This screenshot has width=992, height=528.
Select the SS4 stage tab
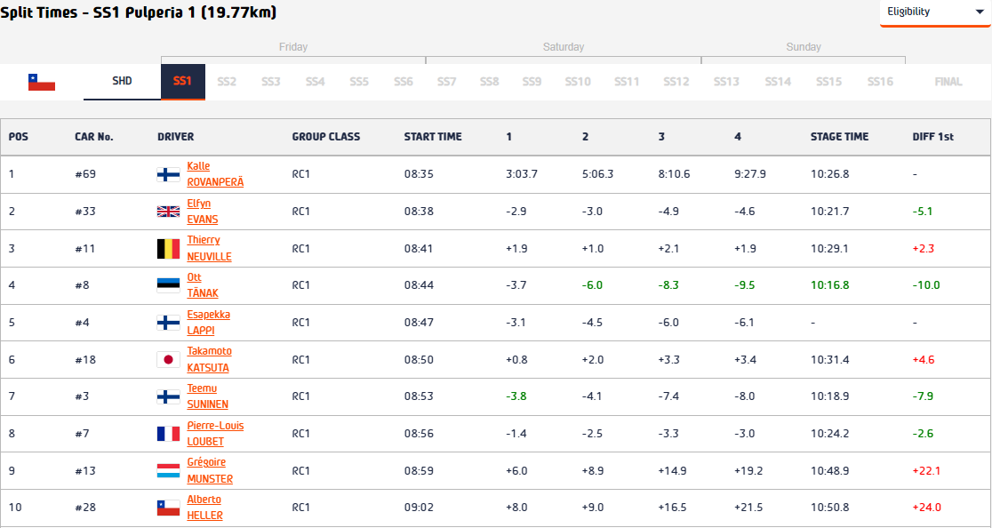click(x=315, y=82)
